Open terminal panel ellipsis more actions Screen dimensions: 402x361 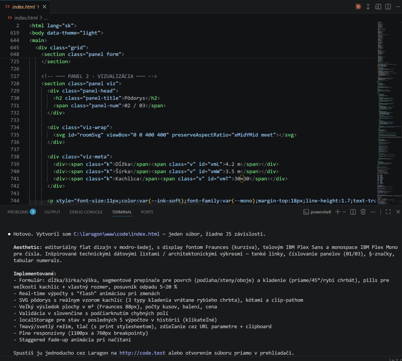click(373, 212)
